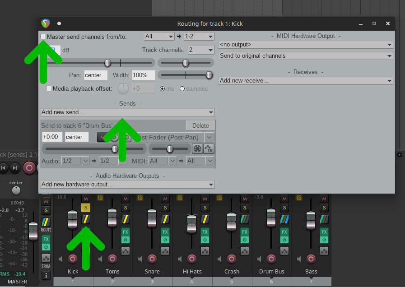
Task: Open the FX chain on Crash track
Action: tap(245, 232)
